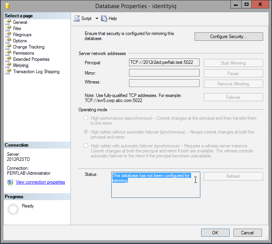Click the 'Connection' section header
272x244 pixels.
tap(17, 145)
